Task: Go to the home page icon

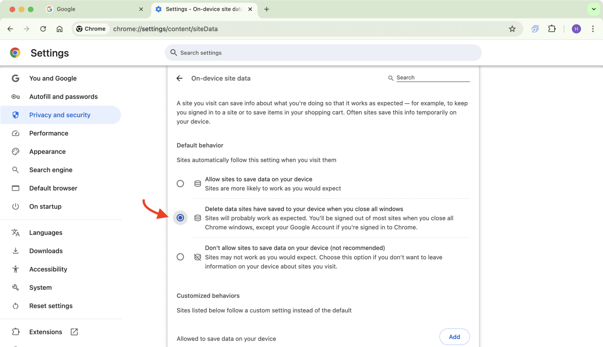Action: pos(59,29)
